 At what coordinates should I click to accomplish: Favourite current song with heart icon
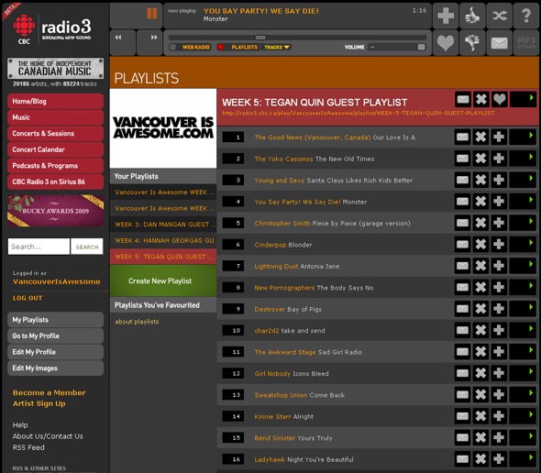pos(446,43)
